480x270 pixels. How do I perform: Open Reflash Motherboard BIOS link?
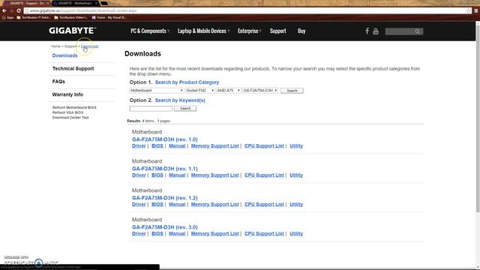point(74,107)
